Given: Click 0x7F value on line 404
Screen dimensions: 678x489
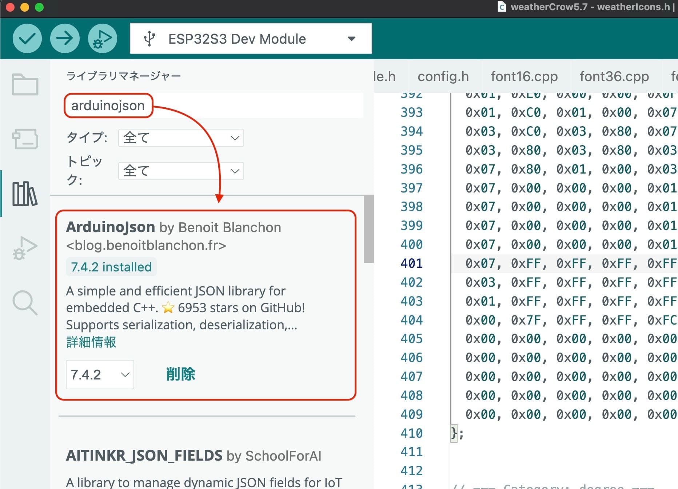Looking at the screenshot, I should coord(526,320).
